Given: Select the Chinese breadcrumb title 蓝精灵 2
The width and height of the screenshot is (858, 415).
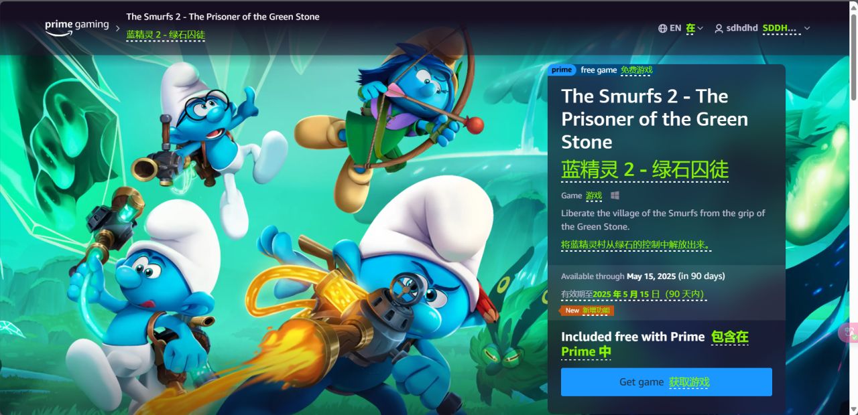Looking at the screenshot, I should tap(166, 34).
